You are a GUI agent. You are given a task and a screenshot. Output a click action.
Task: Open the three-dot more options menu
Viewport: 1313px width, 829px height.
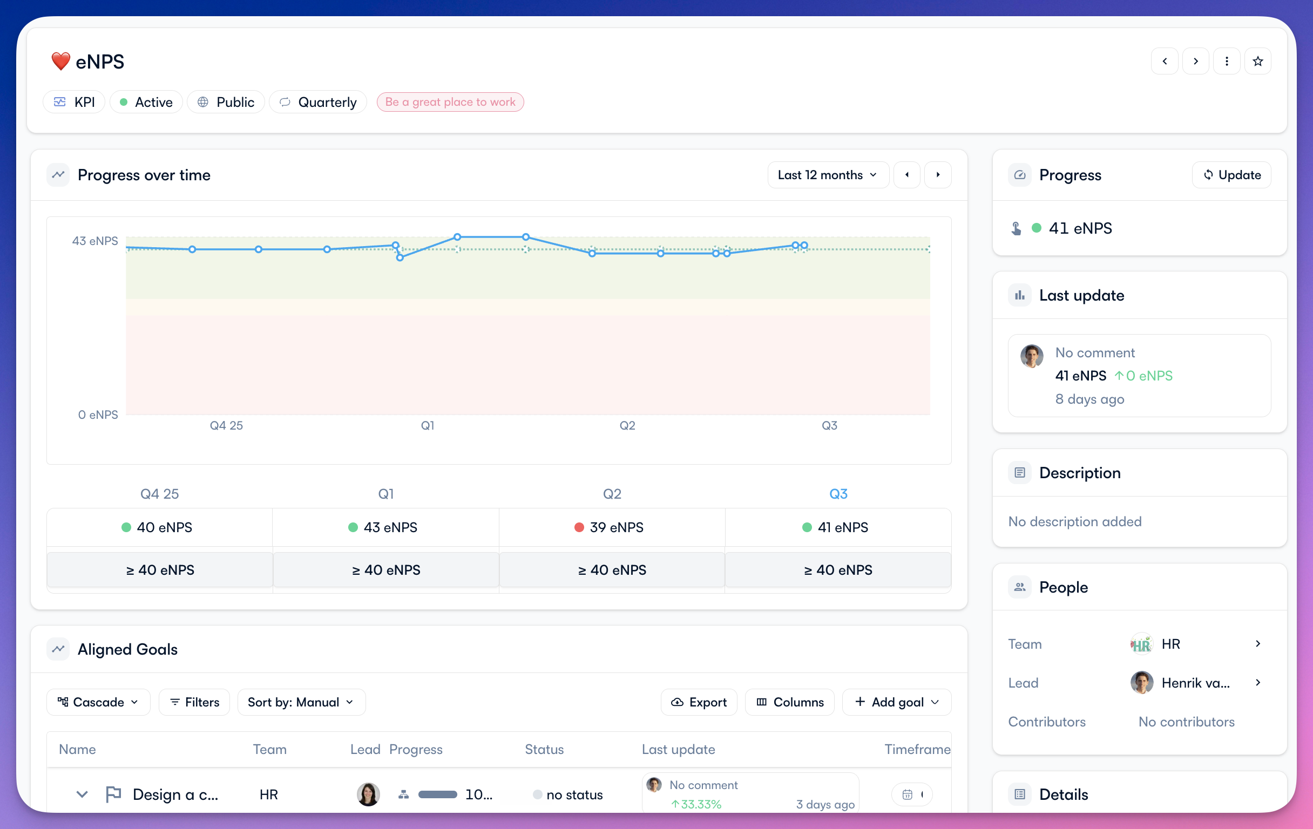[x=1226, y=61]
